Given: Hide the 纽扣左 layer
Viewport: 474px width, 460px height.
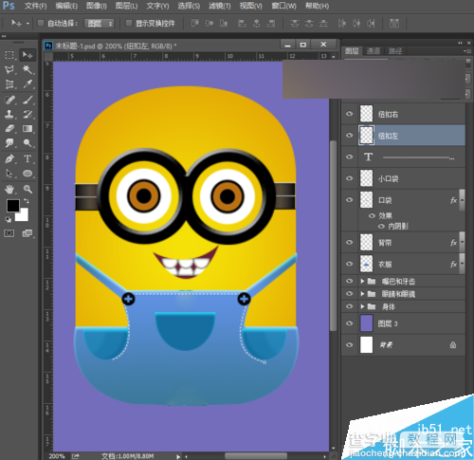Looking at the screenshot, I should pos(349,136).
